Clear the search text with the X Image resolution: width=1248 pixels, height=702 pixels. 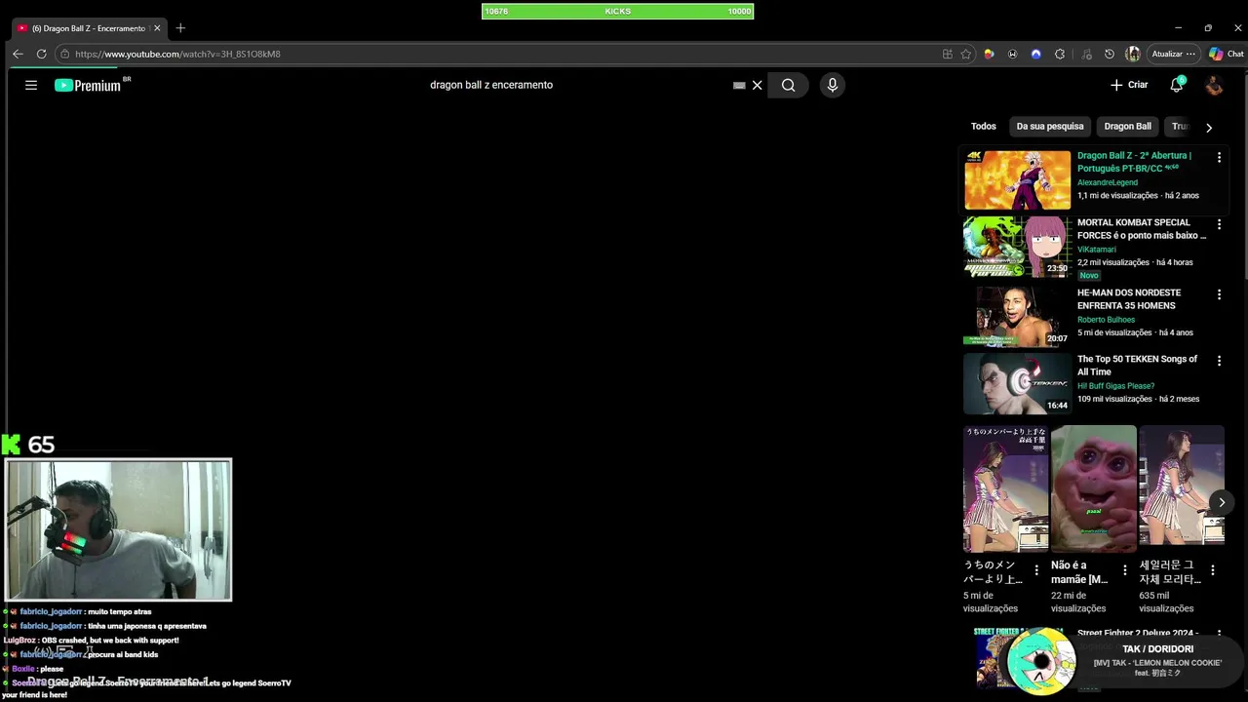tap(757, 85)
